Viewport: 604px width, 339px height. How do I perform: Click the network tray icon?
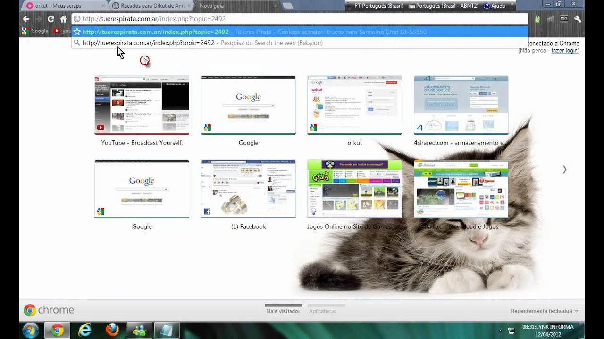tap(511, 331)
